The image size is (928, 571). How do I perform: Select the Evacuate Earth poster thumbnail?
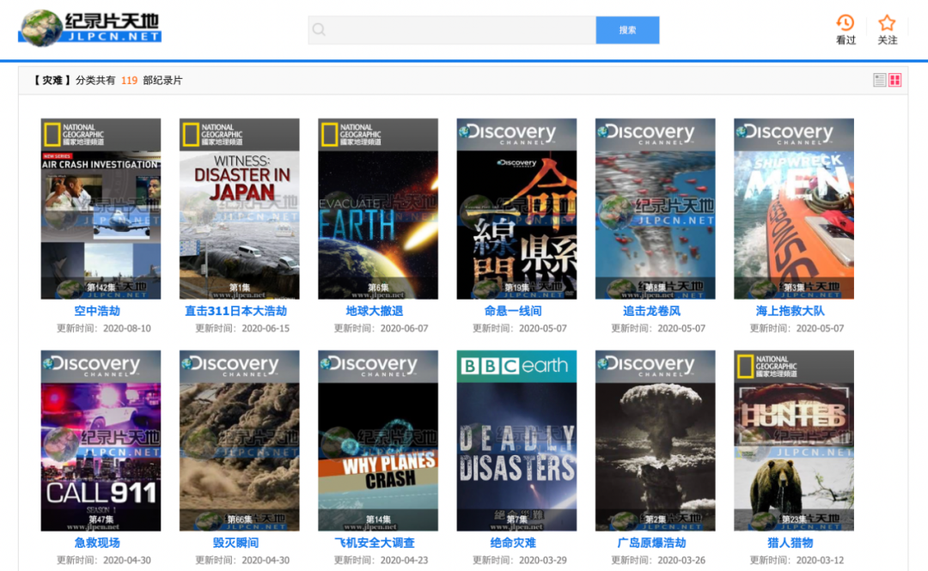(x=378, y=209)
